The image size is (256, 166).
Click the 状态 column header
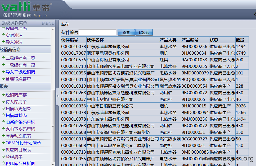pos(222,40)
